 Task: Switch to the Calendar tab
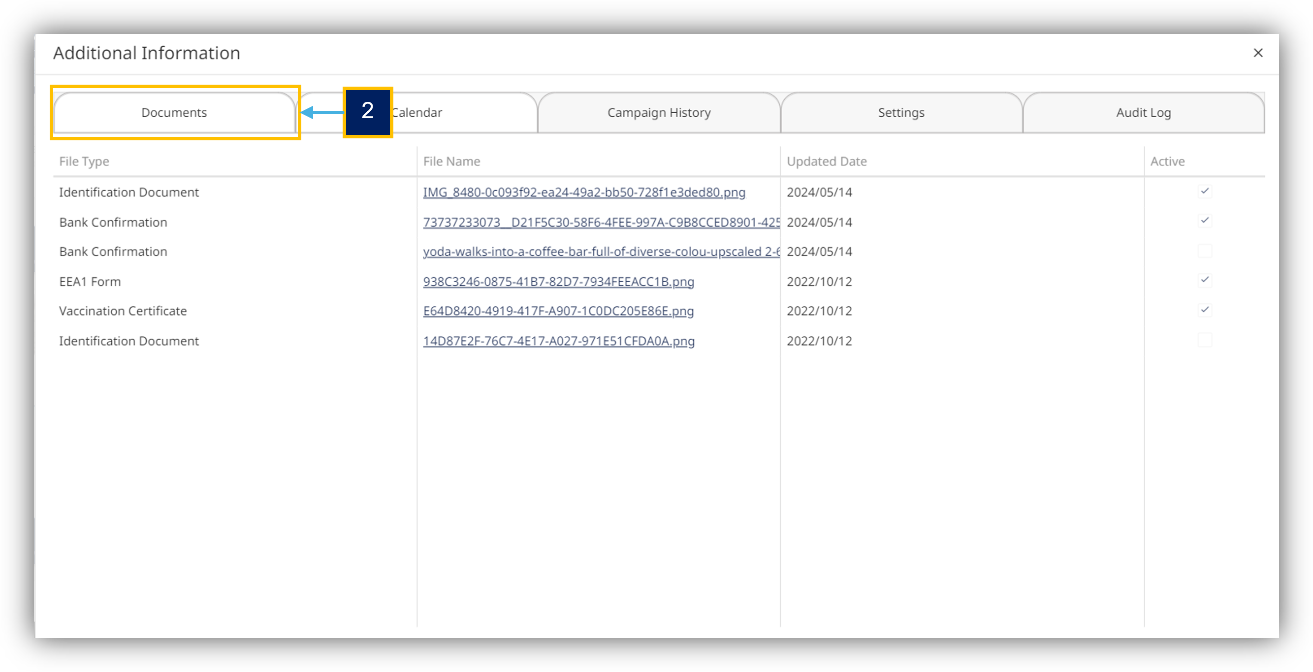pyautogui.click(x=416, y=113)
